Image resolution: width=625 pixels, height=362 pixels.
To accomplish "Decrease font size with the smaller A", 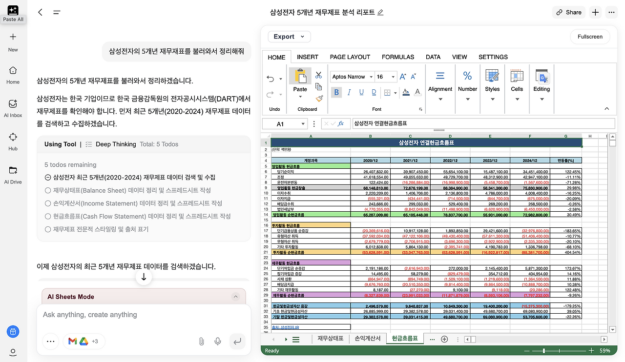I will [413, 77].
